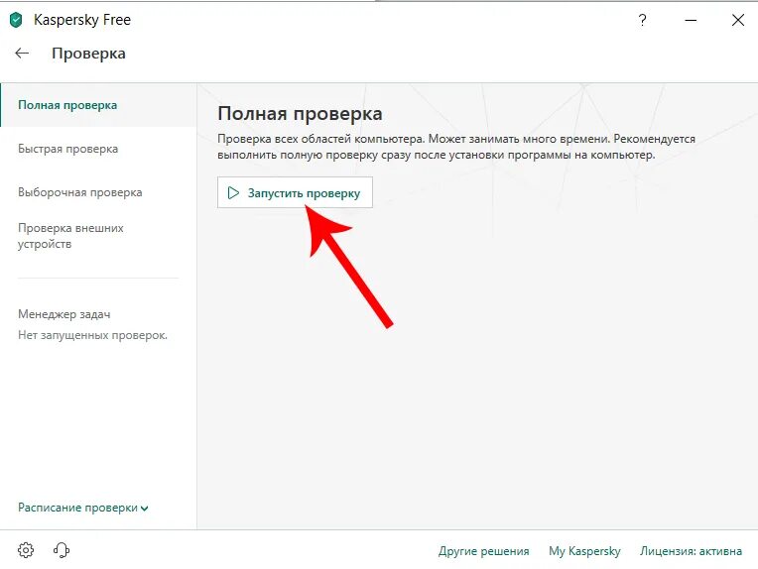Open Выборочная проверка section
This screenshot has width=758, height=569.
point(79,192)
